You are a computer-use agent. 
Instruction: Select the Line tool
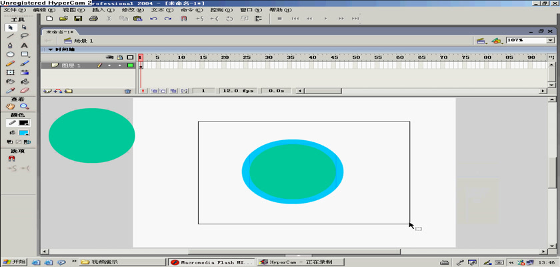click(11, 36)
